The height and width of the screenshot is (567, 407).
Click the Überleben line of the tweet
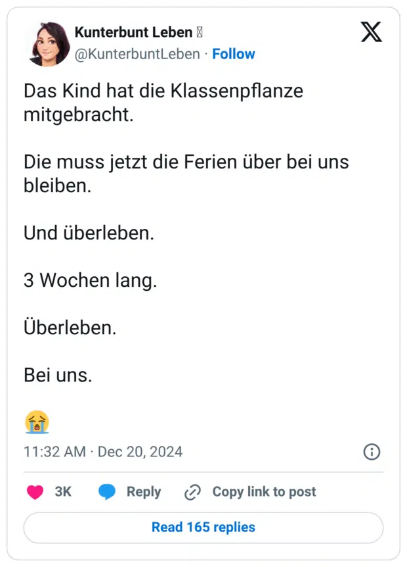(70, 328)
